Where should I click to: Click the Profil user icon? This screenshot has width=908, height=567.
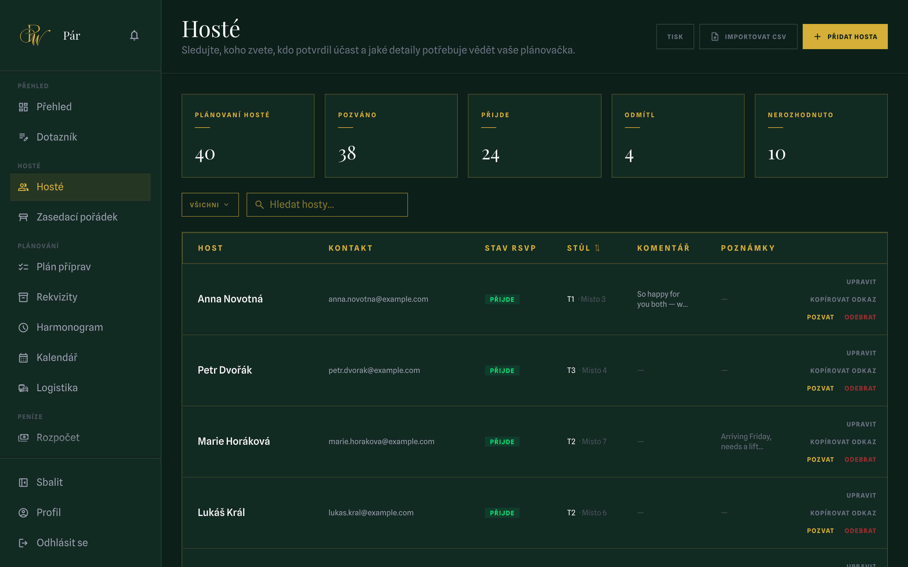pos(23,513)
